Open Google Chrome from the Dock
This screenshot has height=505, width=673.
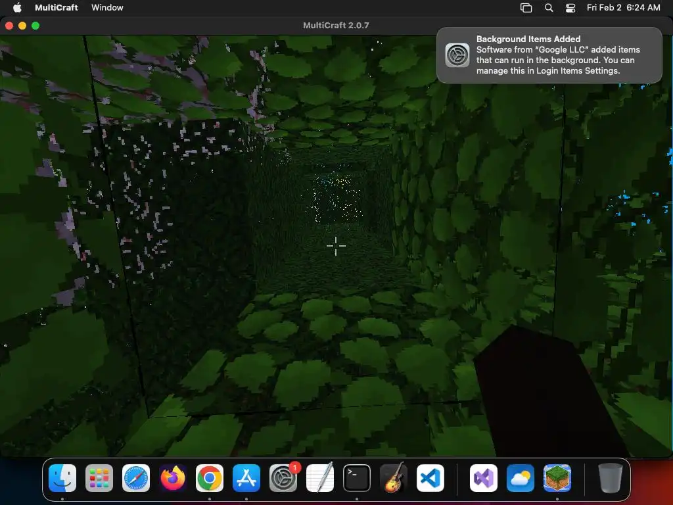click(210, 478)
